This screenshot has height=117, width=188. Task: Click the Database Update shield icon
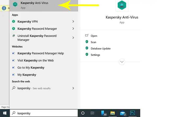pos(87,48)
